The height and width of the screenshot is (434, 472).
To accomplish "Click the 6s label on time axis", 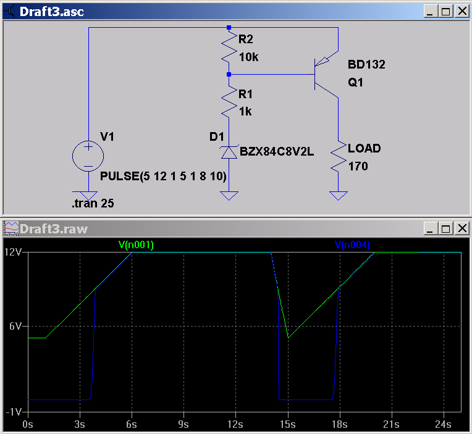I will point(132,424).
